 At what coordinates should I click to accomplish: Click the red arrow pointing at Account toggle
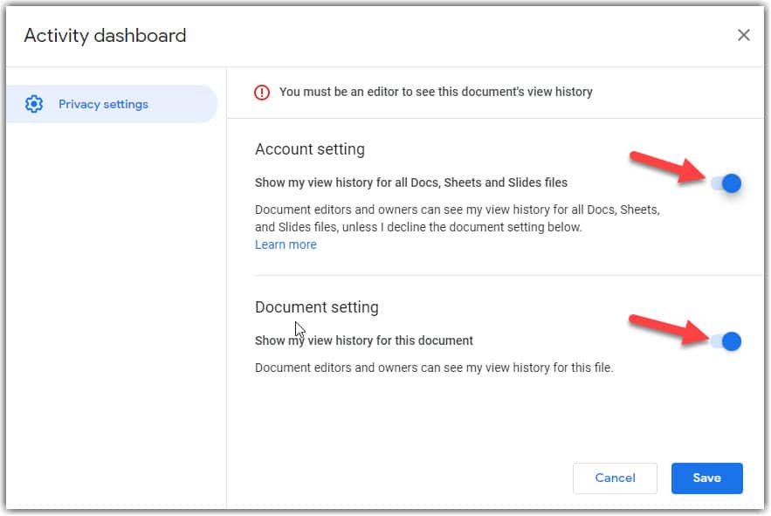click(668, 168)
